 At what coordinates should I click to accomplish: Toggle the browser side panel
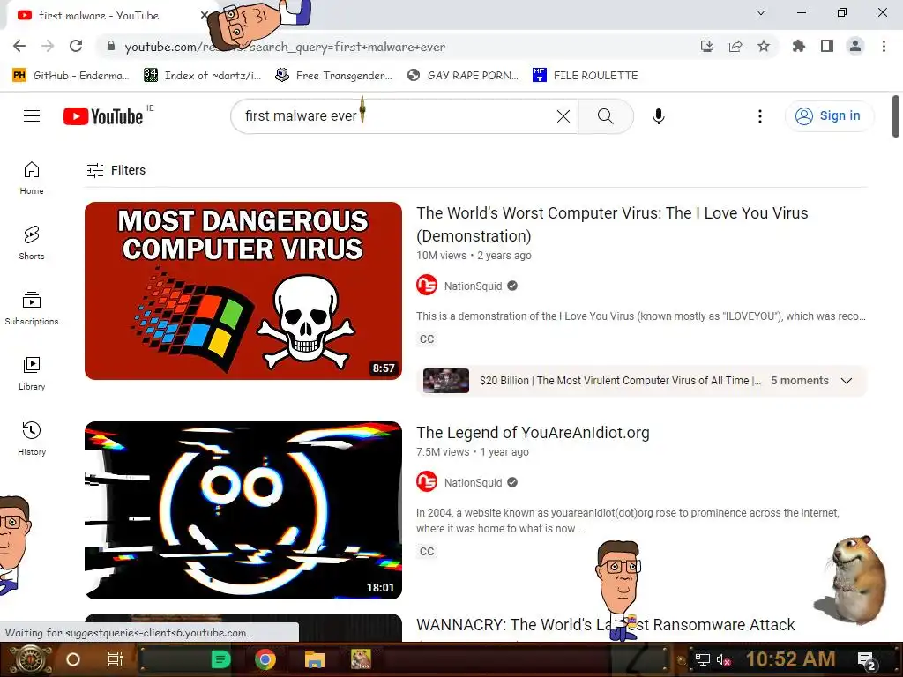tap(827, 46)
